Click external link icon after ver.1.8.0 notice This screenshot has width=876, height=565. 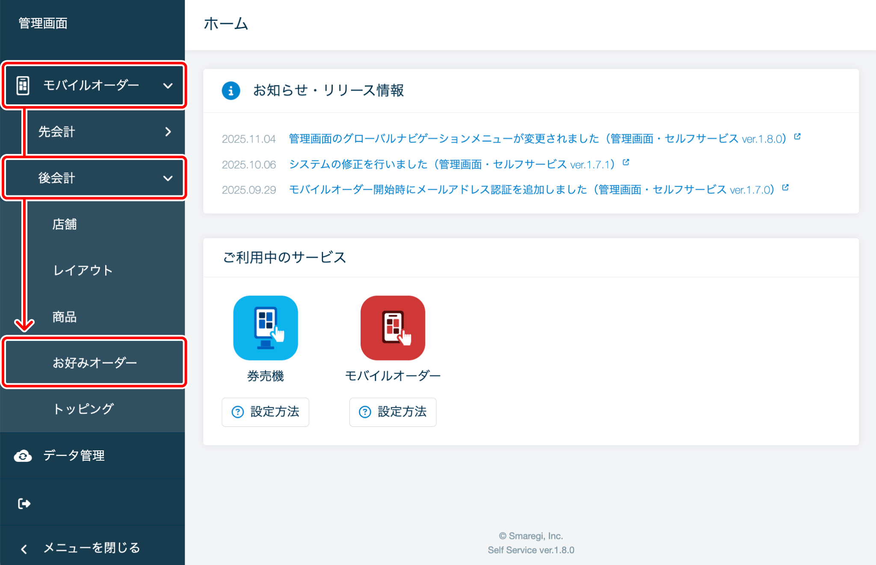tap(797, 136)
